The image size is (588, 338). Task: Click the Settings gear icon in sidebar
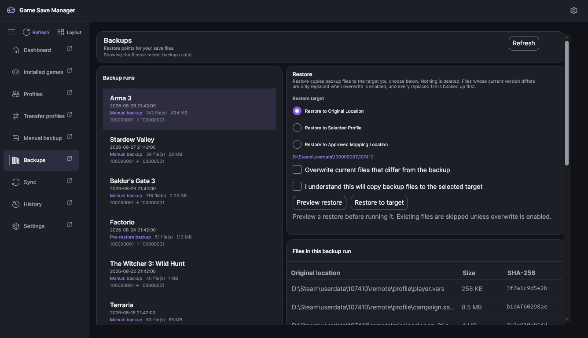16,226
